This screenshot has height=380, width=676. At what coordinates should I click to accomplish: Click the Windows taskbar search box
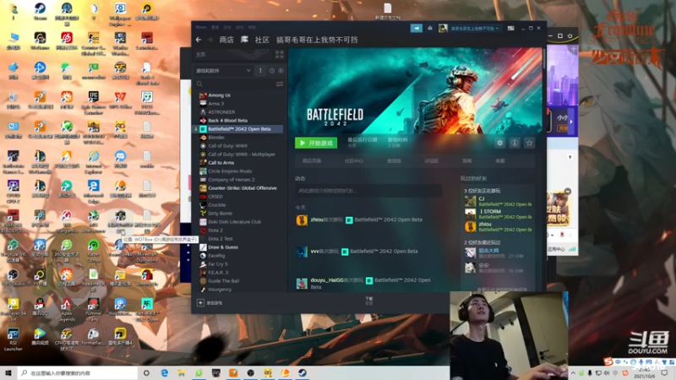click(x=78, y=372)
